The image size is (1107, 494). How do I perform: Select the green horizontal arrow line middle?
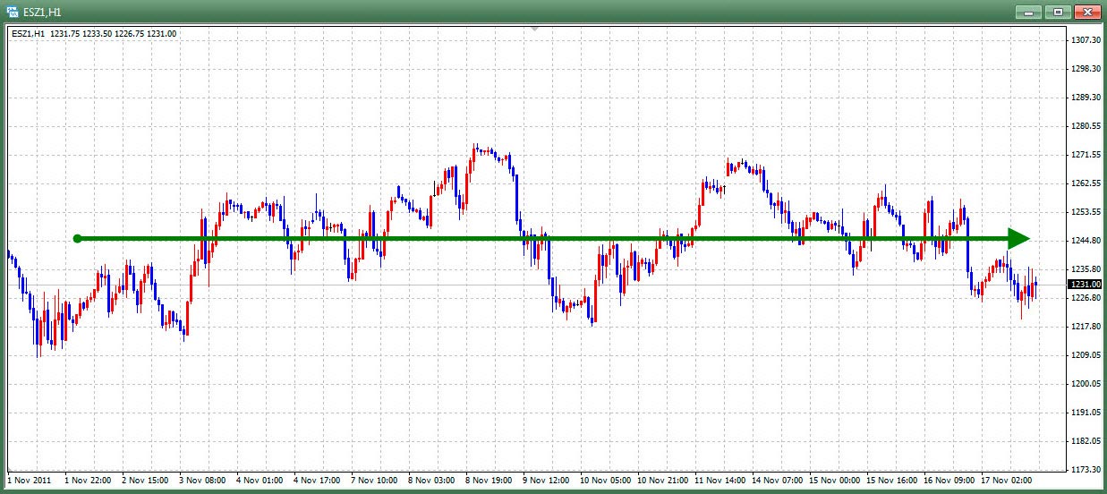pyautogui.click(x=546, y=239)
